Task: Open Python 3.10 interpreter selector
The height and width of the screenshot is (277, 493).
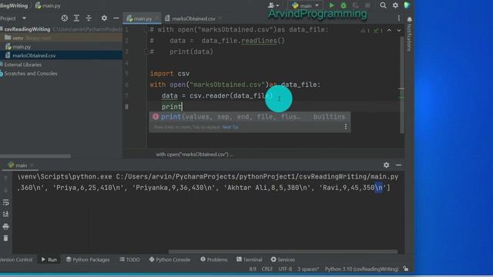Action: click(x=361, y=269)
